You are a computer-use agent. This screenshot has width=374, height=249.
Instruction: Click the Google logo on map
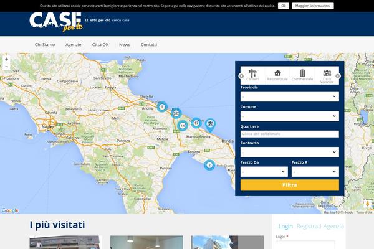(10, 210)
